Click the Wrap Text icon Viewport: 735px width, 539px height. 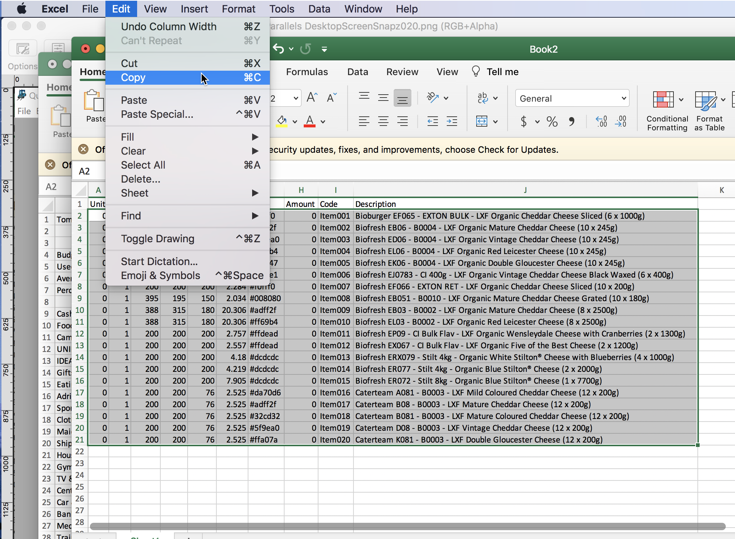[483, 98]
